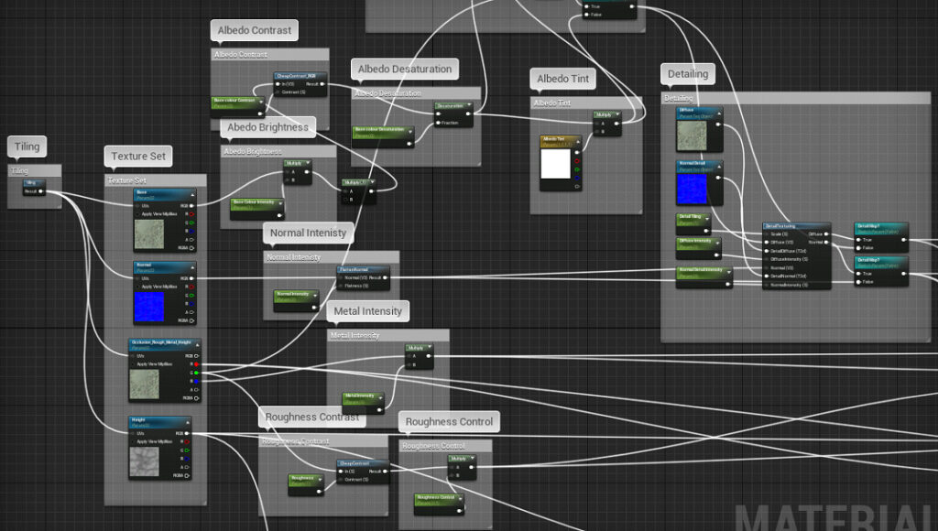Click the Result output pin on FlattenNormal node
This screenshot has height=531, width=938.
(x=384, y=277)
